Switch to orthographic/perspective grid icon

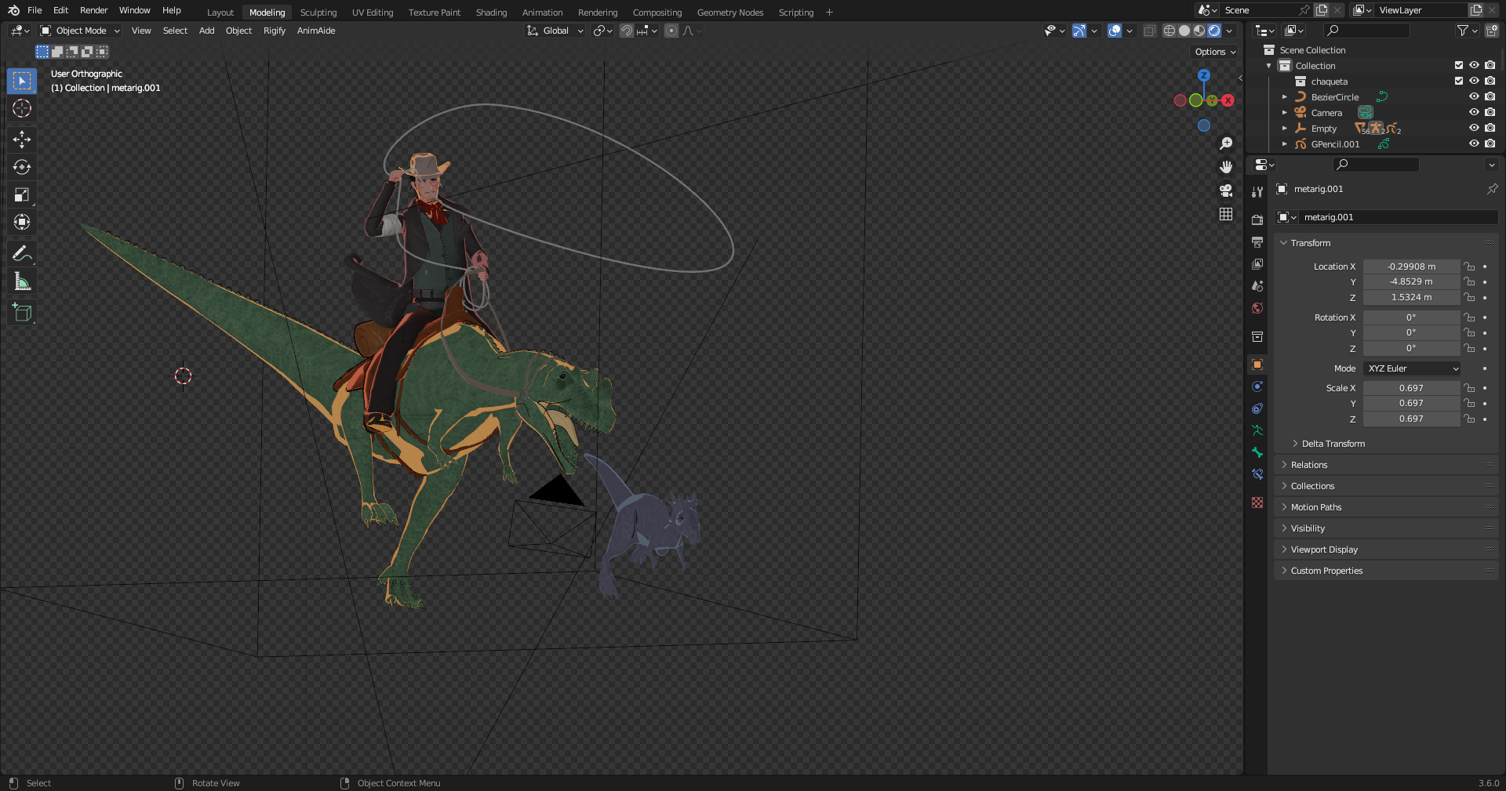pyautogui.click(x=1226, y=214)
